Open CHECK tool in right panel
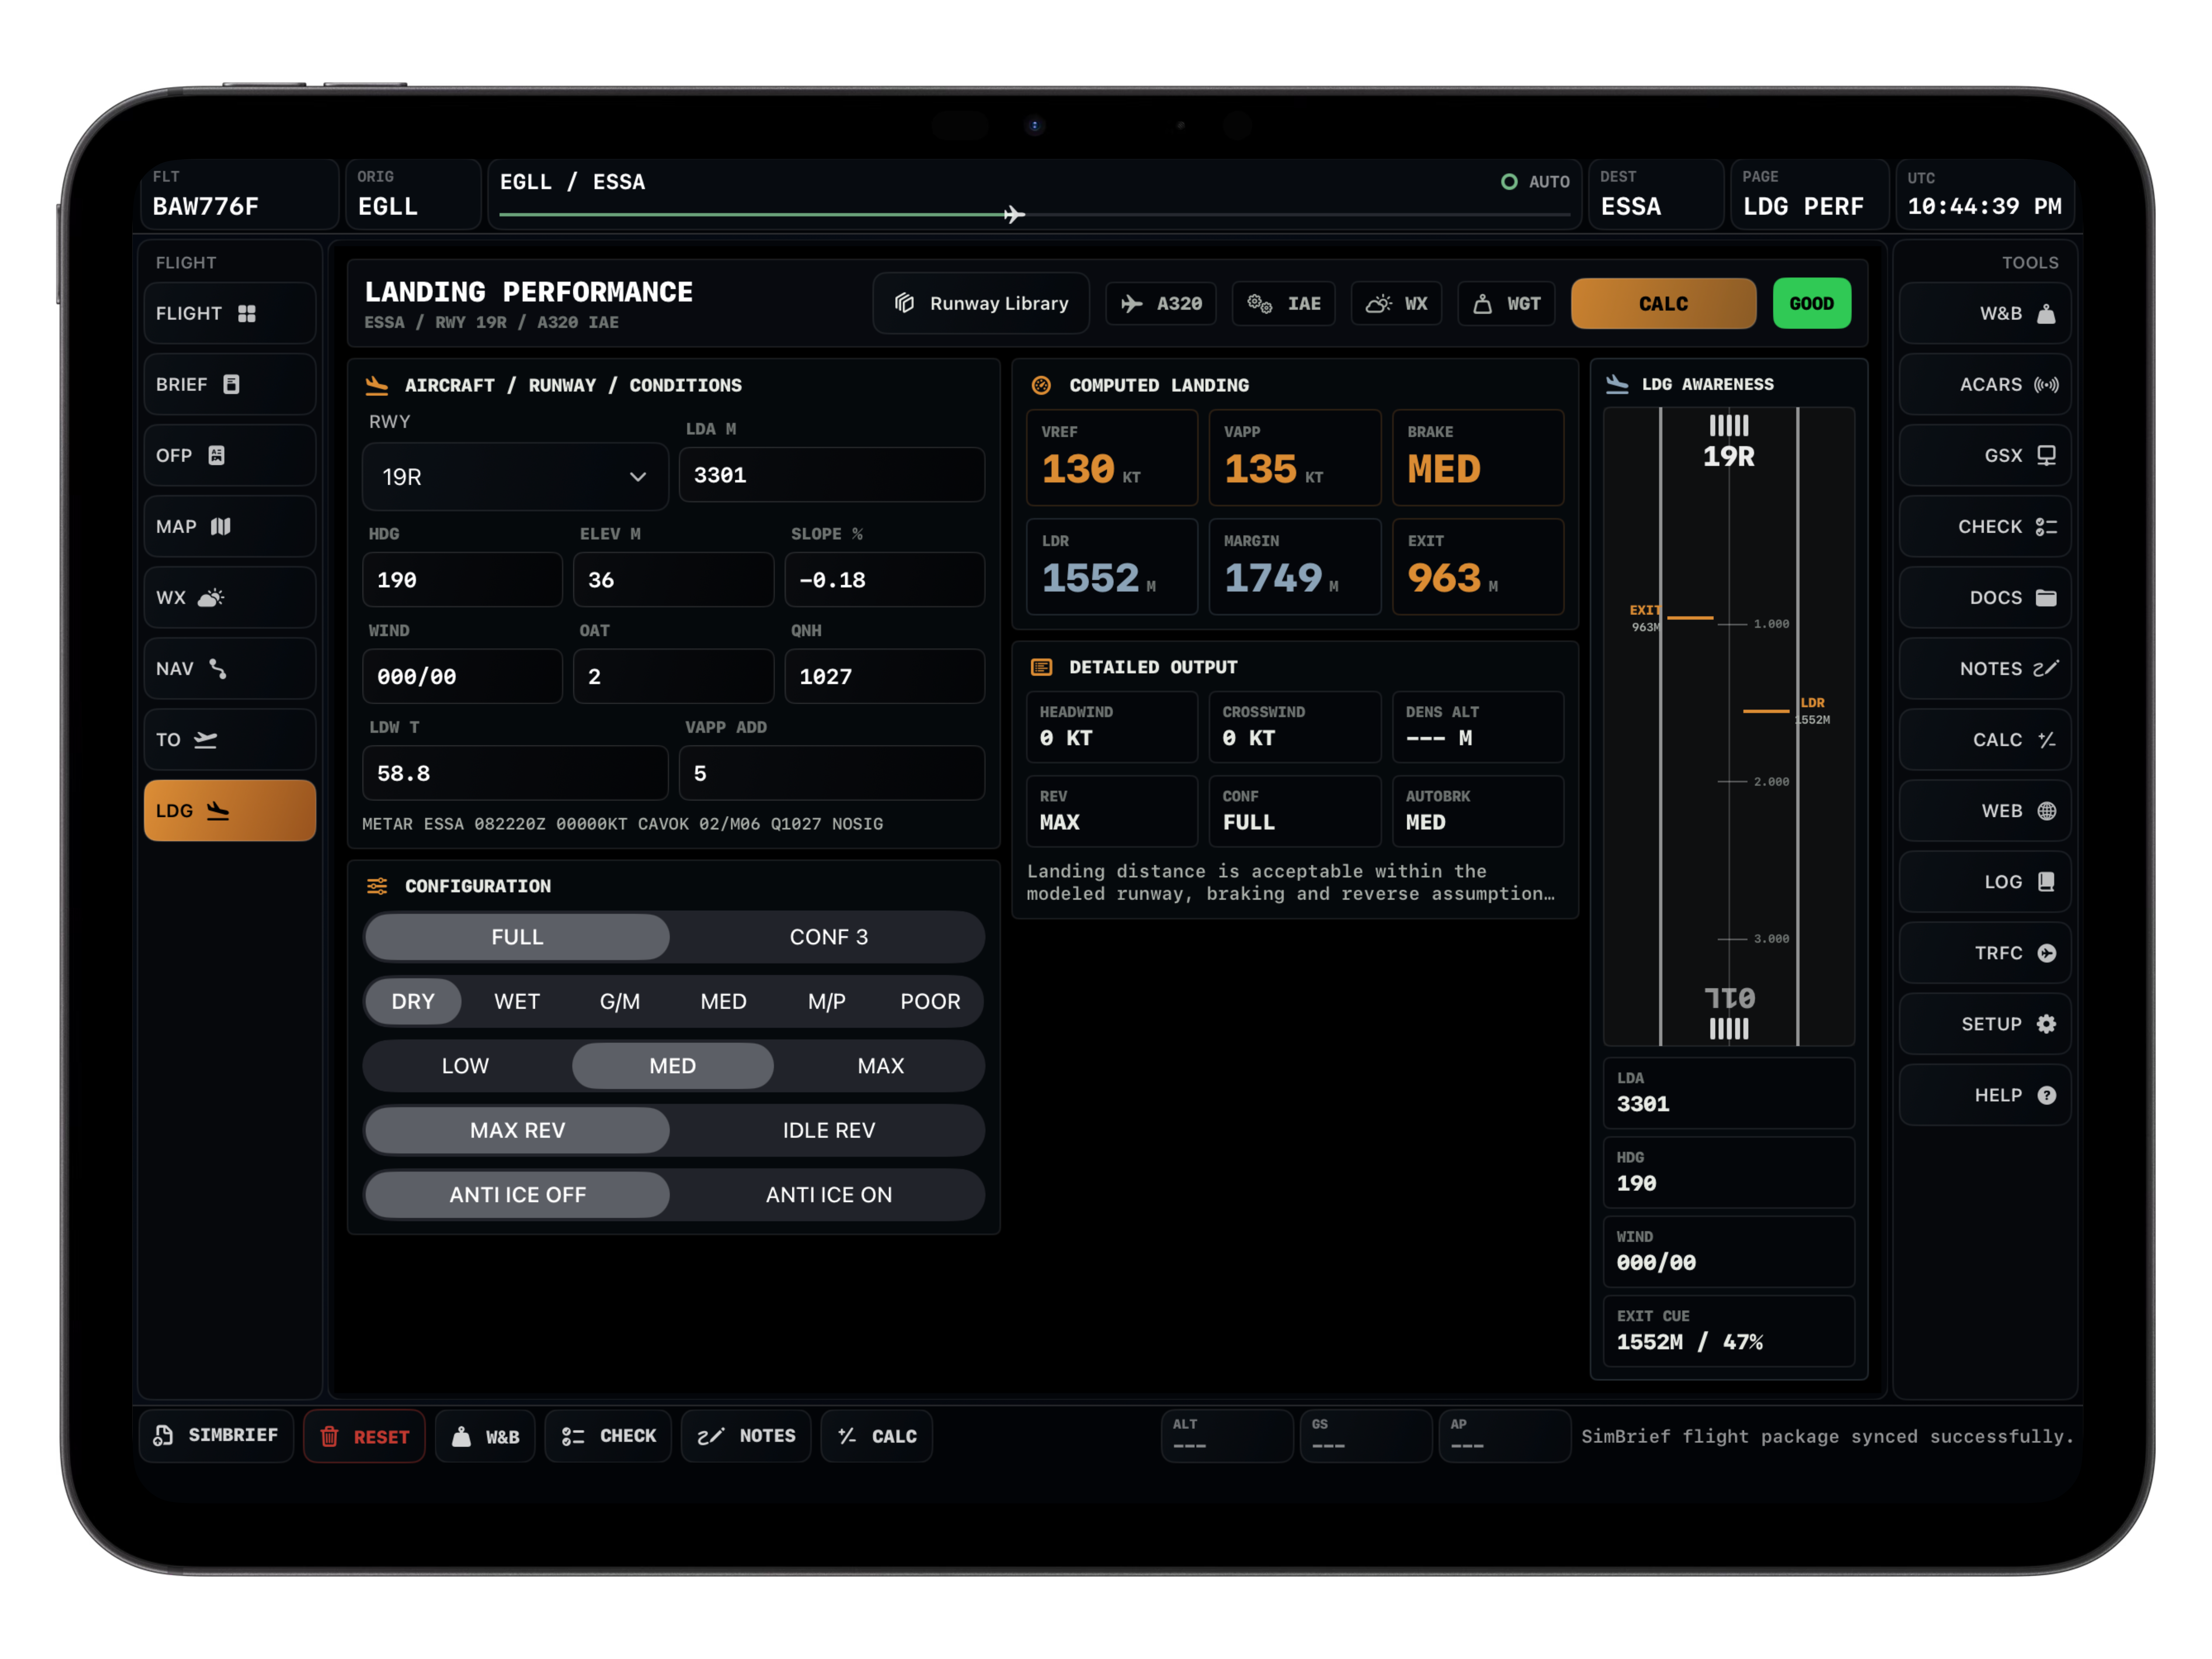This screenshot has height=1659, width=2212. [1985, 527]
